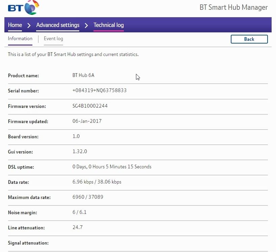Image resolution: width=276 pixels, height=252 pixels.
Task: Select firmware updated date 06-Jan-2017
Action: pyautogui.click(x=87, y=121)
